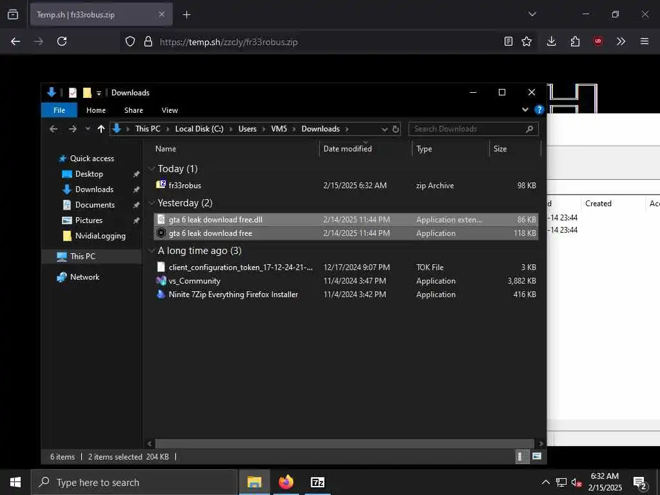Open Firefox tab overview icon
The width and height of the screenshot is (660, 495).
point(13,14)
